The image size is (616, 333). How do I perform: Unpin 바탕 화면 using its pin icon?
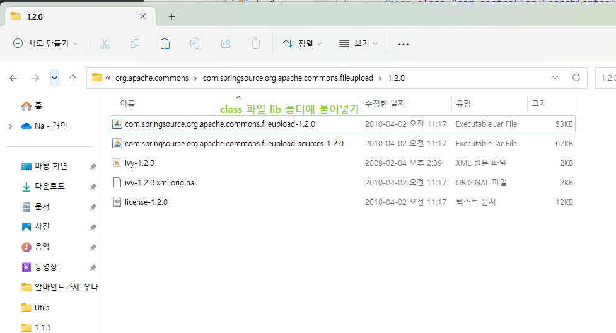[93, 166]
